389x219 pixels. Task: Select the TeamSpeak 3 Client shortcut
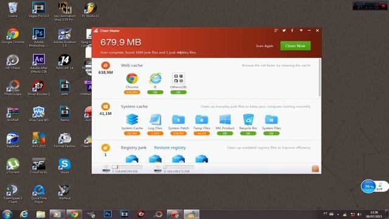pos(13,193)
